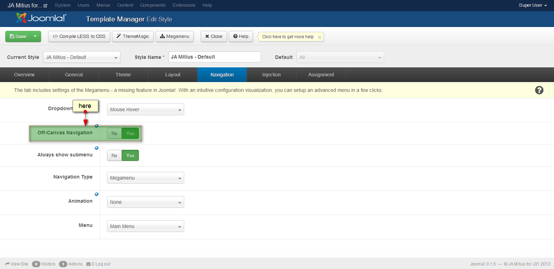Open the Dropdown trigger select showing Mouse Hover

146,109
